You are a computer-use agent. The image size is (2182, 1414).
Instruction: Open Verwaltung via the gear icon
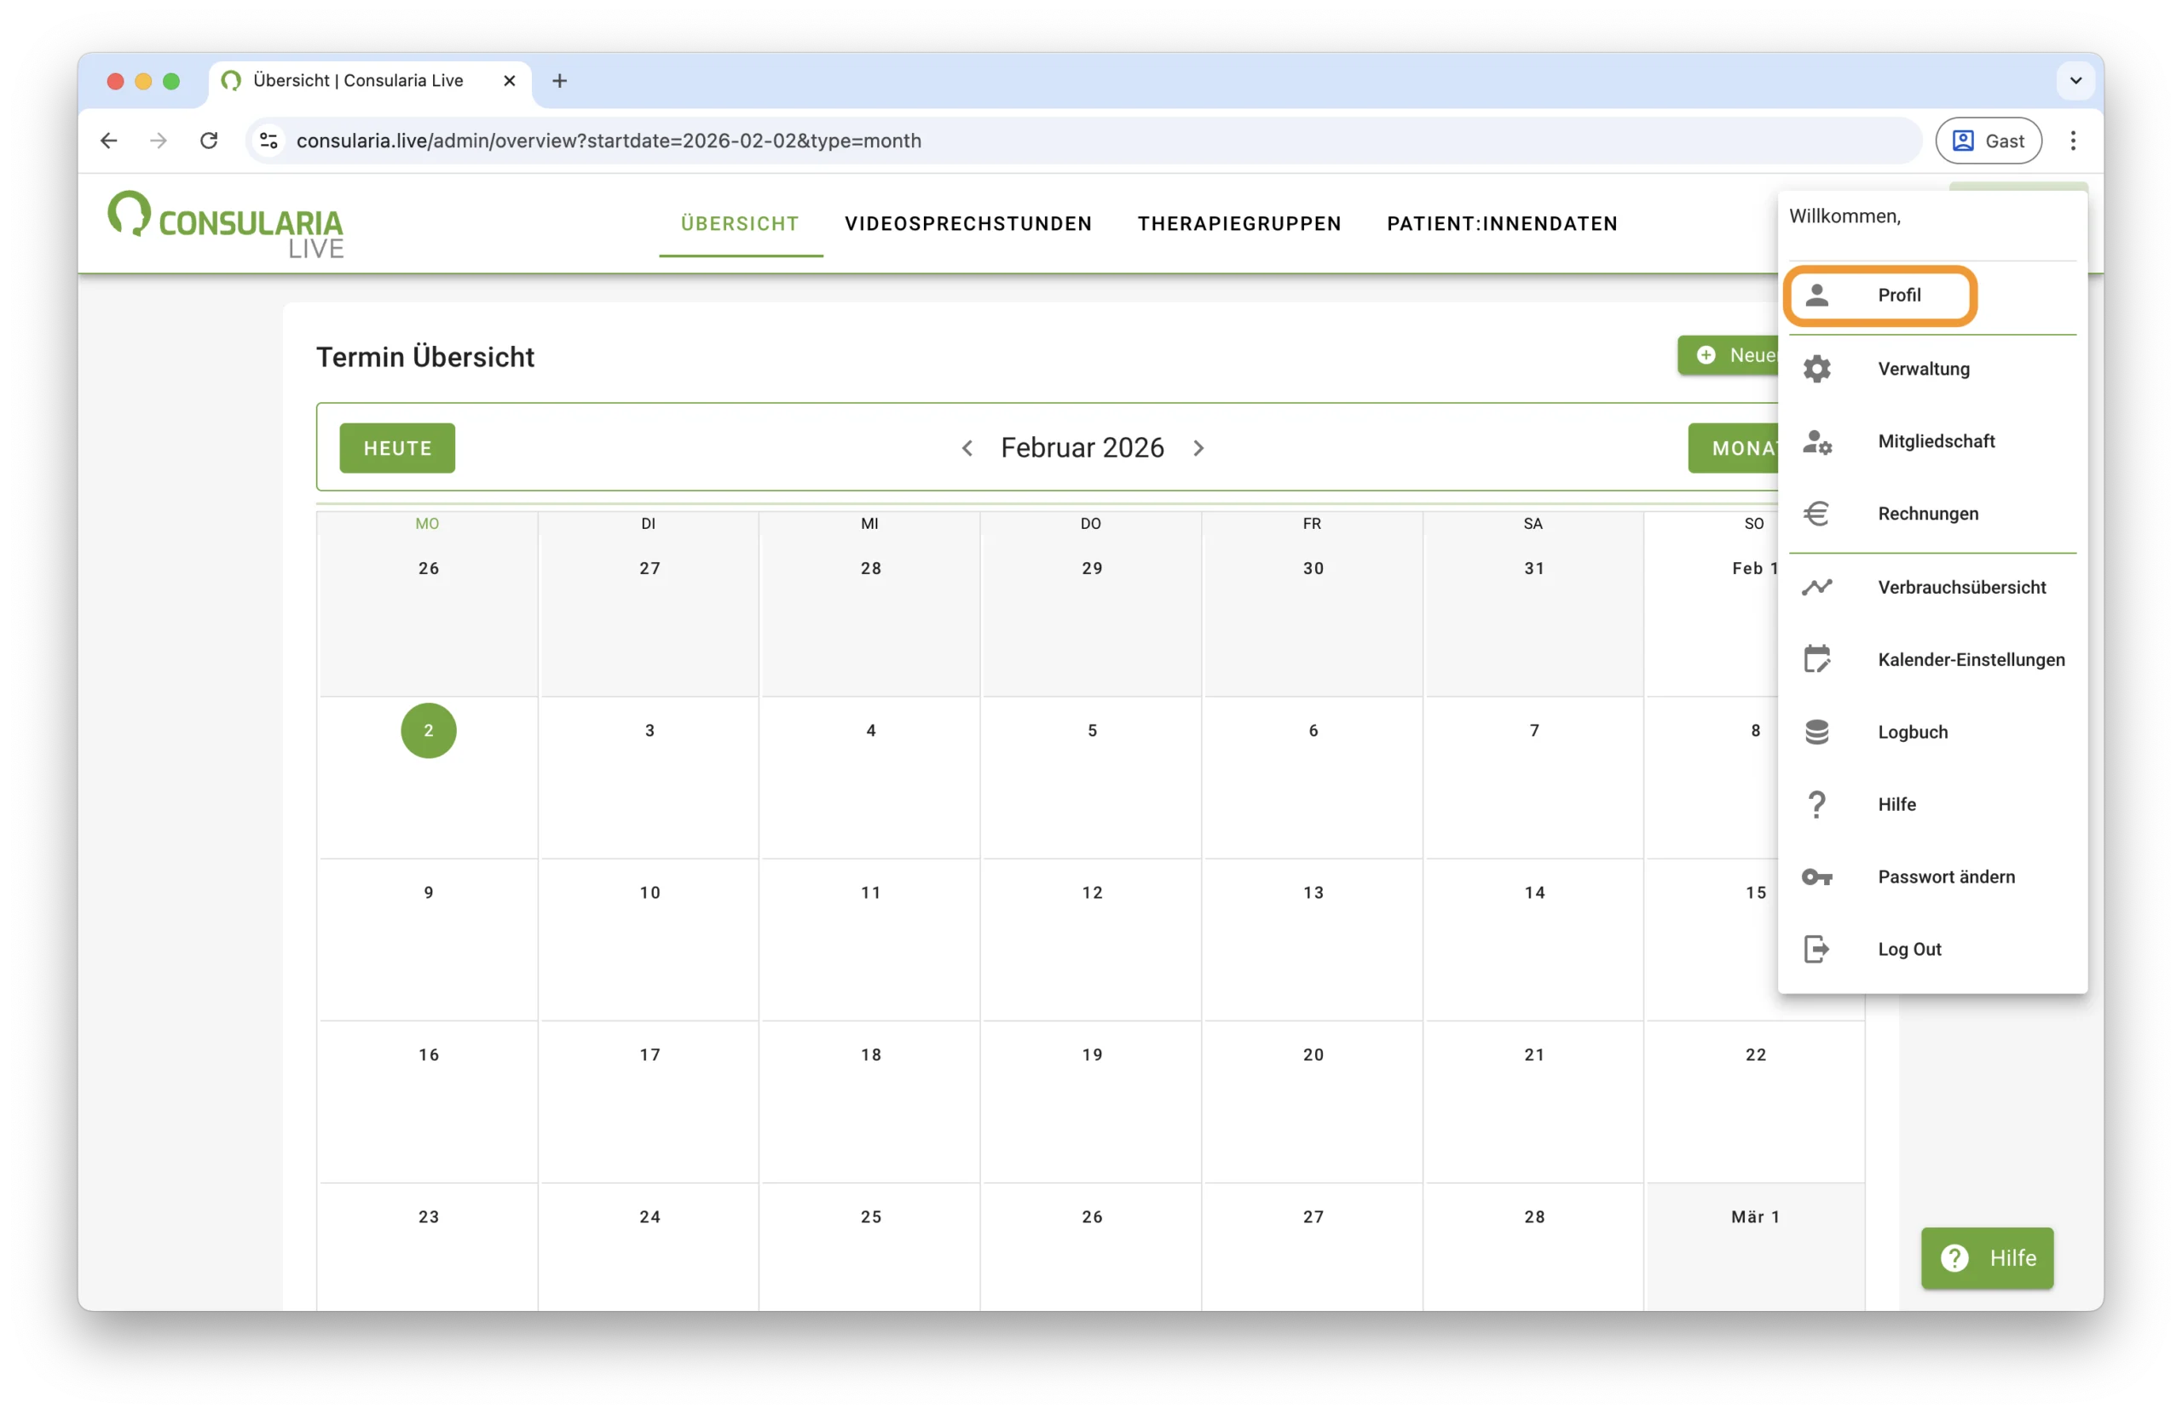coord(1816,368)
